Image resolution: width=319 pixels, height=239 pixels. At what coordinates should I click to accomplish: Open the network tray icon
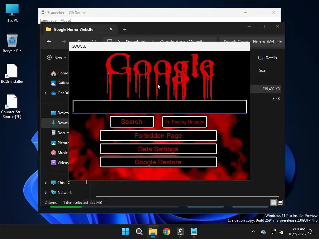pyautogui.click(x=273, y=232)
